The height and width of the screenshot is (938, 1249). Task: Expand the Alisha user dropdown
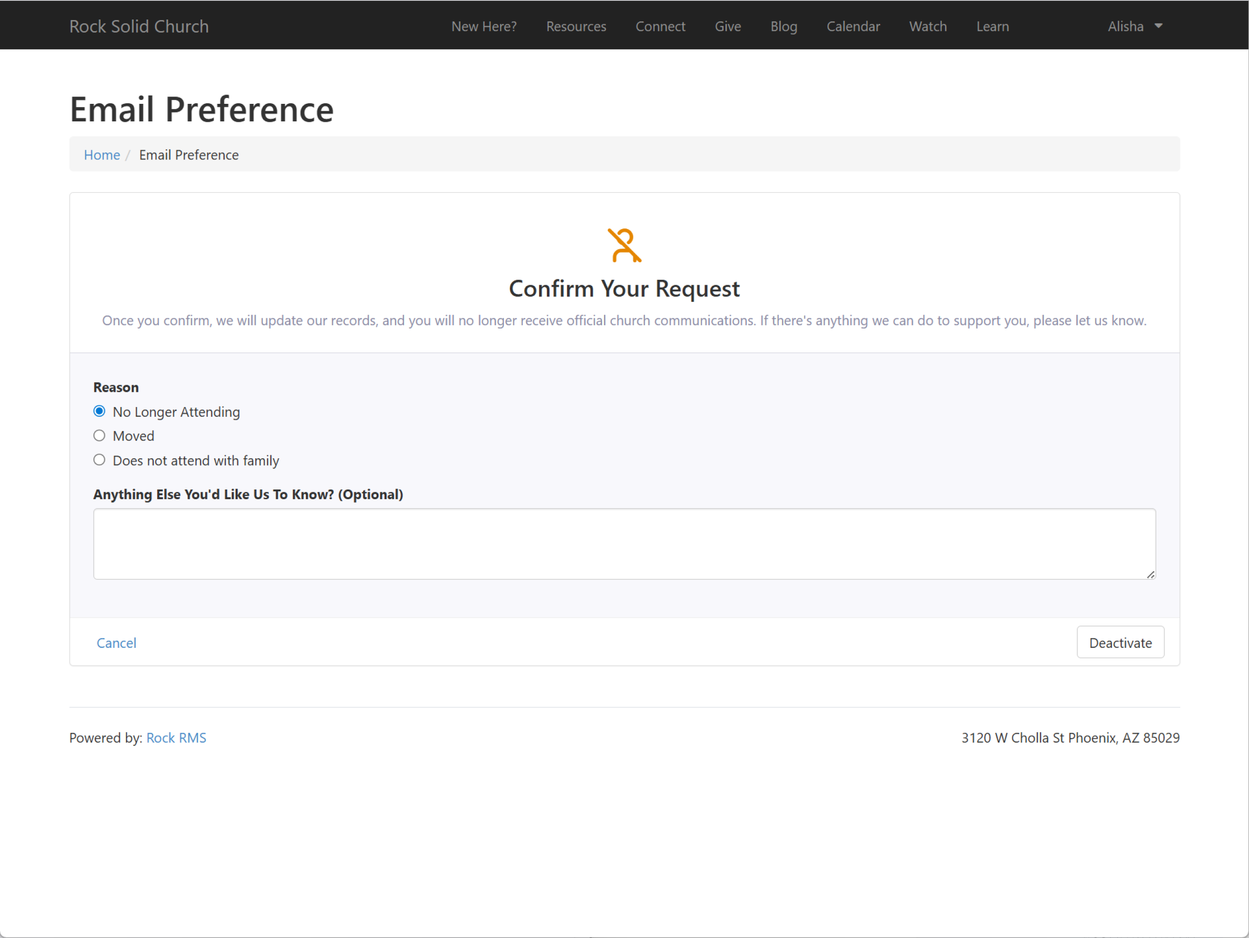pyautogui.click(x=1126, y=26)
